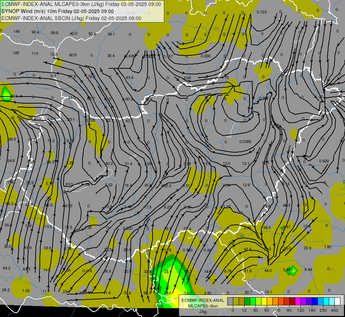Choose the white swatch in the legend
Image resolution: width=345 pixels, height=317 pixels.
(338, 301)
